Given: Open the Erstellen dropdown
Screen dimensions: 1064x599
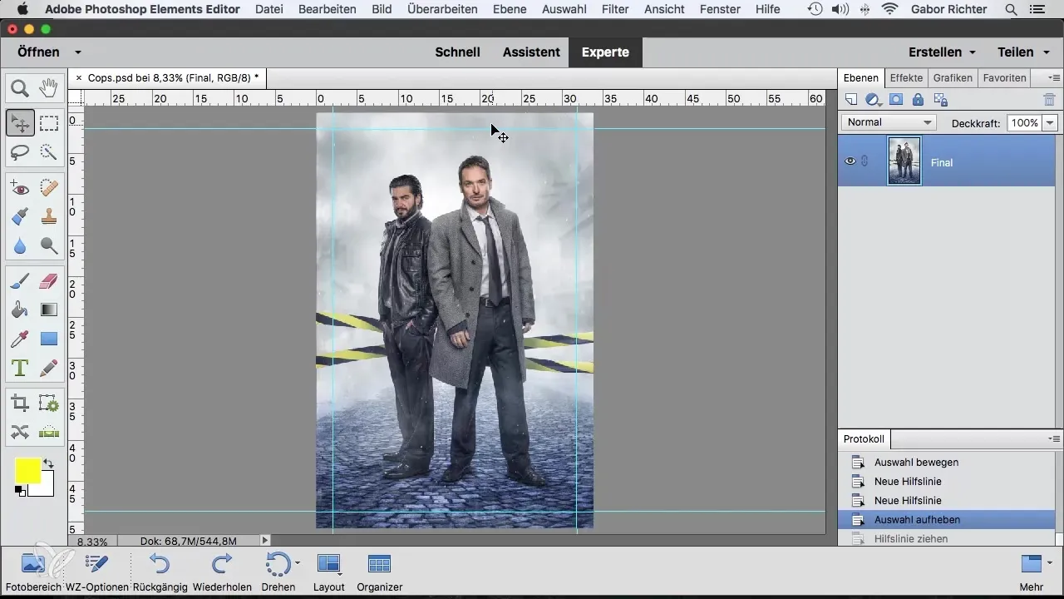Looking at the screenshot, I should click(942, 52).
